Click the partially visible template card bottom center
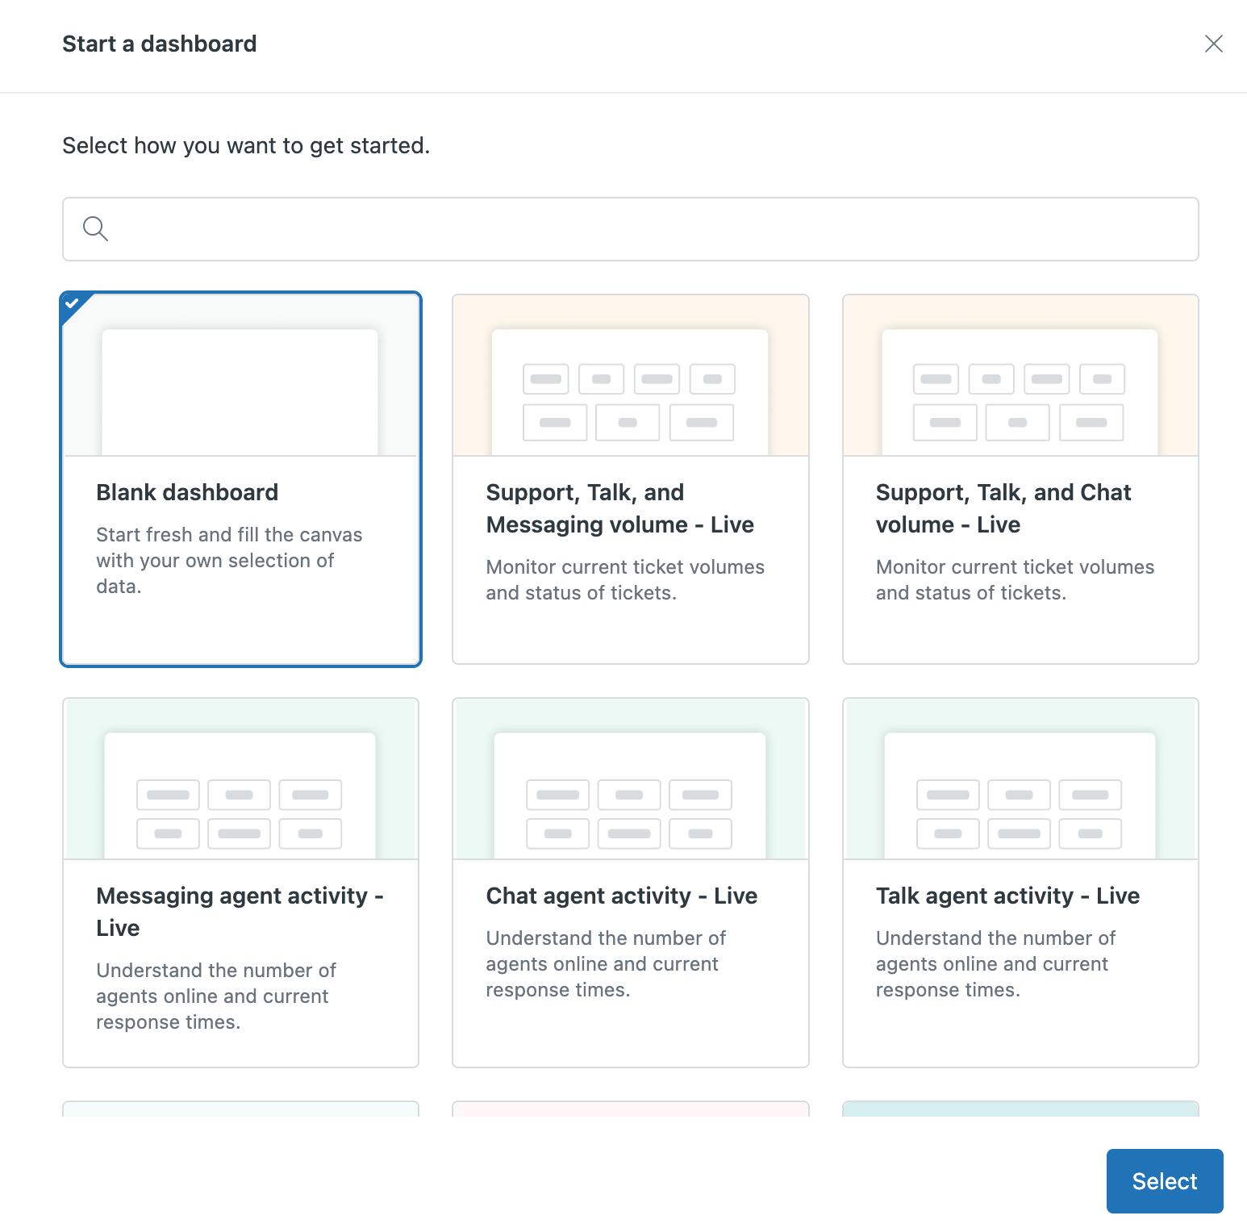The width and height of the screenshot is (1247, 1228). point(630,1112)
